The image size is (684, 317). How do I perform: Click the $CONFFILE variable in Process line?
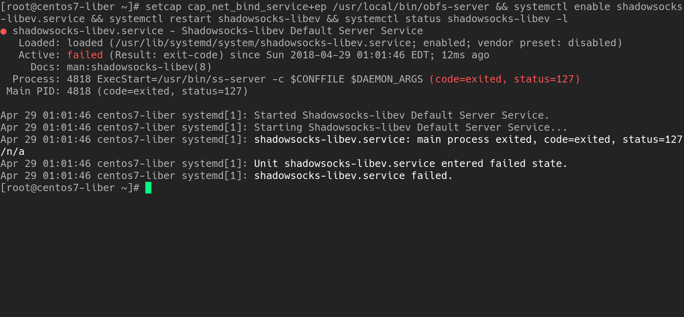317,79
